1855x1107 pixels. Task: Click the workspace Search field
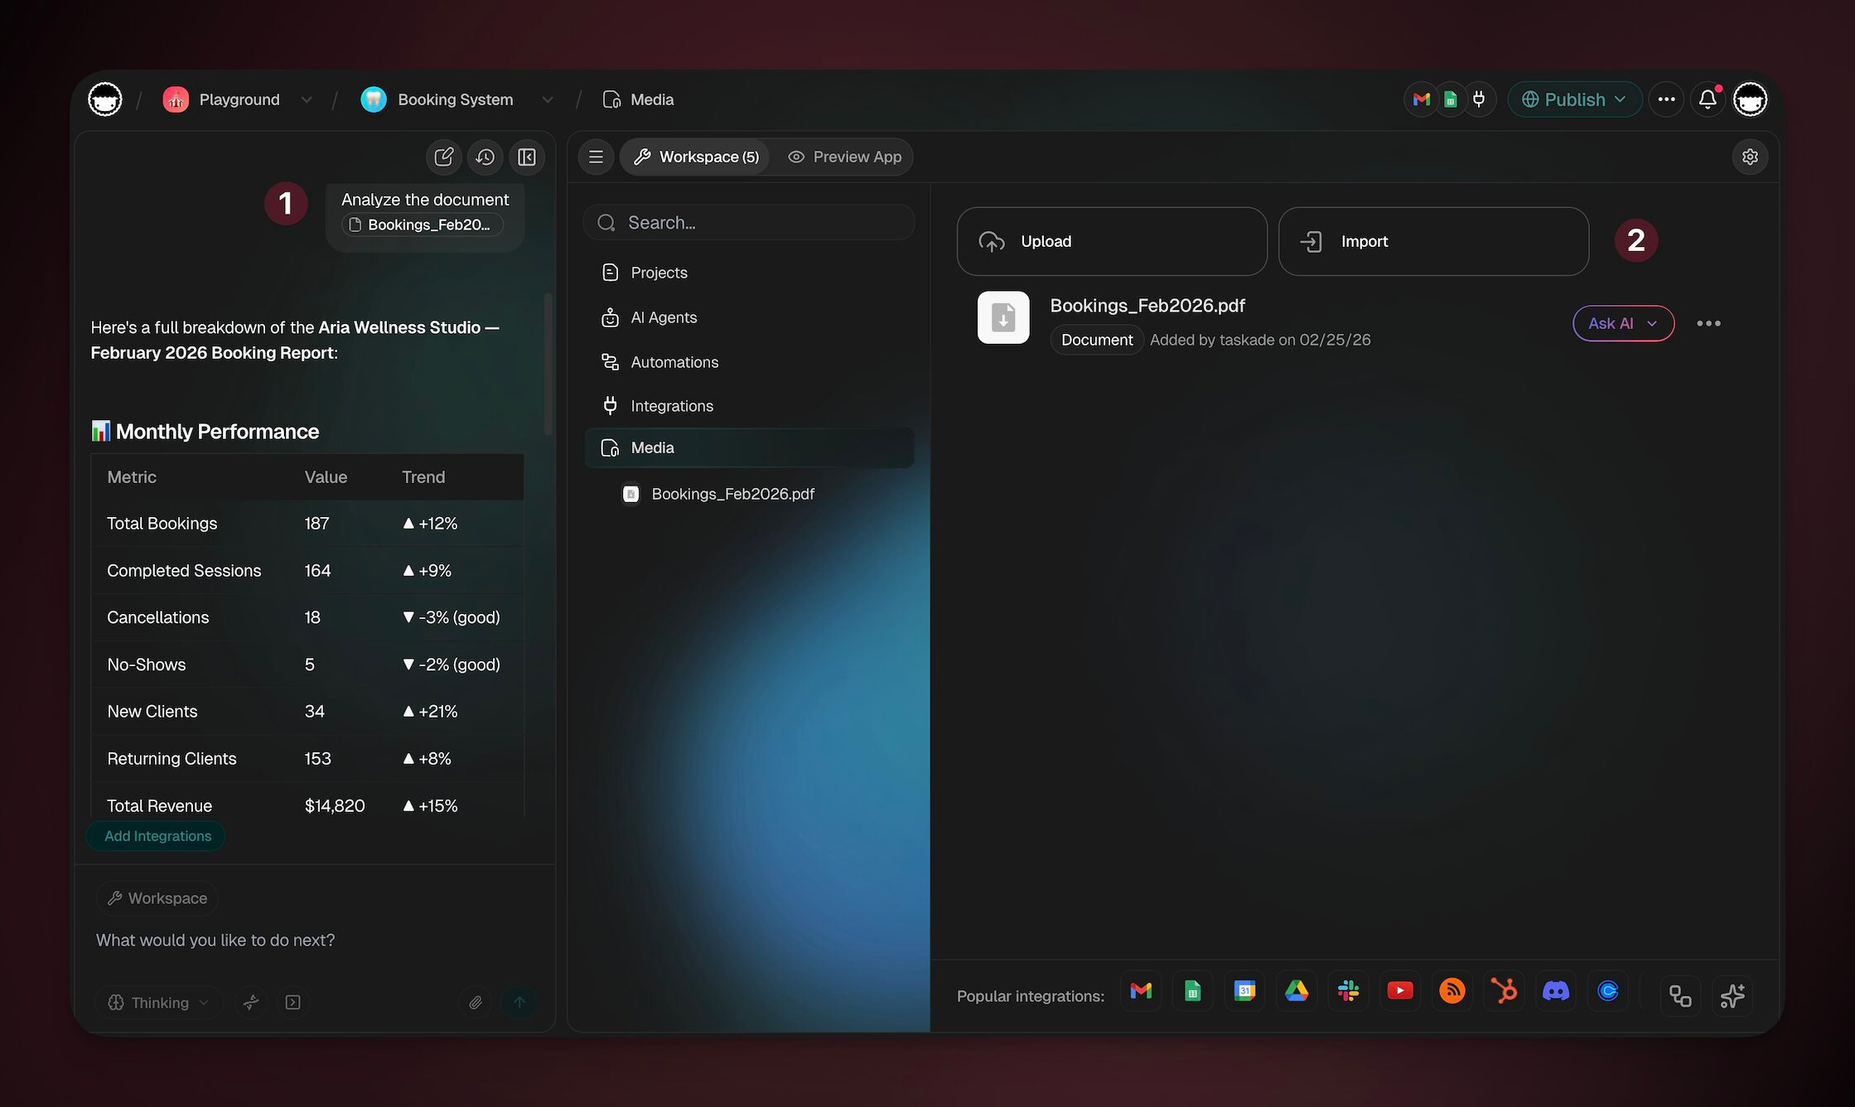coord(749,223)
